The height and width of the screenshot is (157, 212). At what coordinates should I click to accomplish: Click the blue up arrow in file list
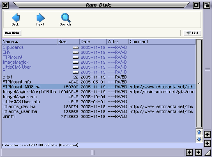(x=199, y=132)
